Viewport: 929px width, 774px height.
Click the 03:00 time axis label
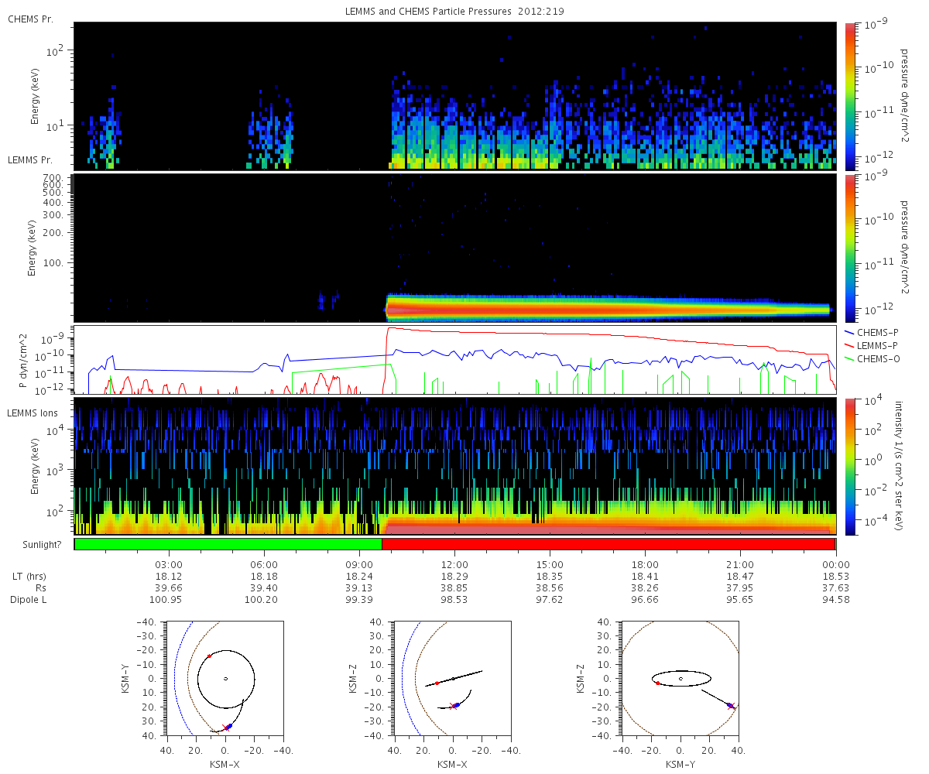coord(169,564)
